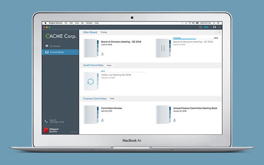Click the syncing progress bar on Q1 2016 book
The height and width of the screenshot is (165, 264).
tap(195, 39)
